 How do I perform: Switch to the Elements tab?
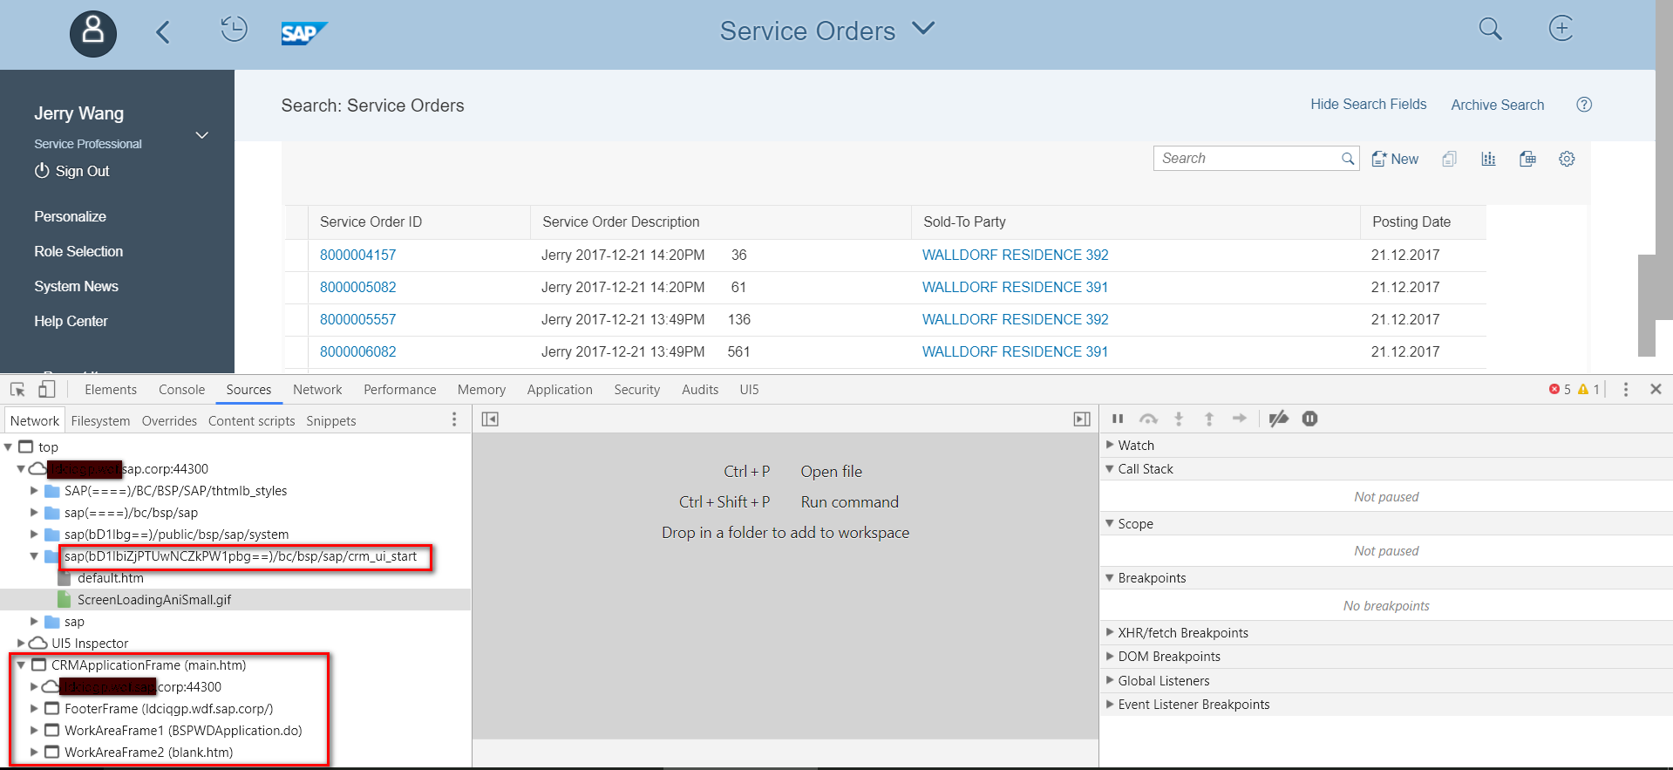pos(111,390)
